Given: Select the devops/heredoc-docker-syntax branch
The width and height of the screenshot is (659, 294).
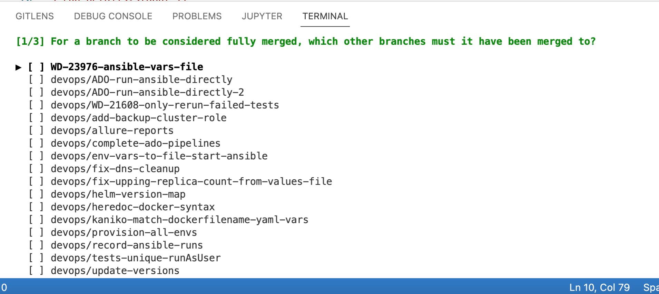Looking at the screenshot, I should [x=132, y=207].
